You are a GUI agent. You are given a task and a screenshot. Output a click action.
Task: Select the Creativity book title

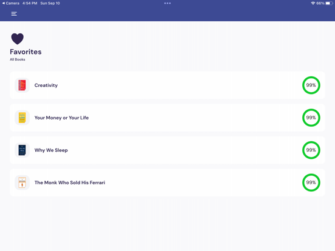(46, 85)
